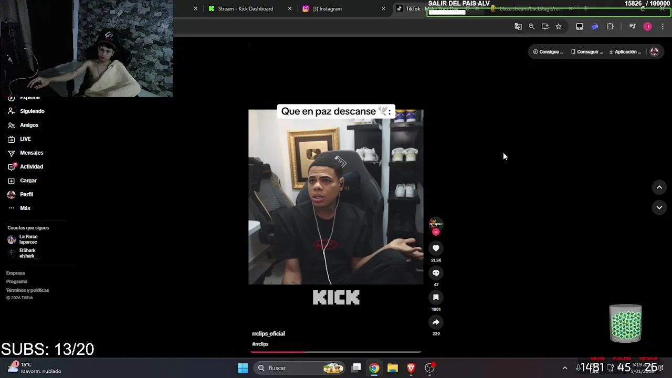Go to next video with down chevron

(659, 207)
